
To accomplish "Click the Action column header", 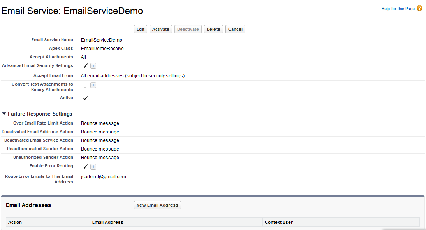I will click(x=15, y=222).
